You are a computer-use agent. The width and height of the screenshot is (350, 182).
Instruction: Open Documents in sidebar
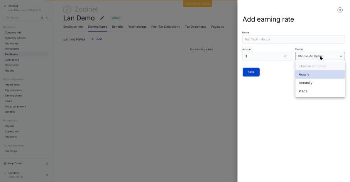coord(12,65)
